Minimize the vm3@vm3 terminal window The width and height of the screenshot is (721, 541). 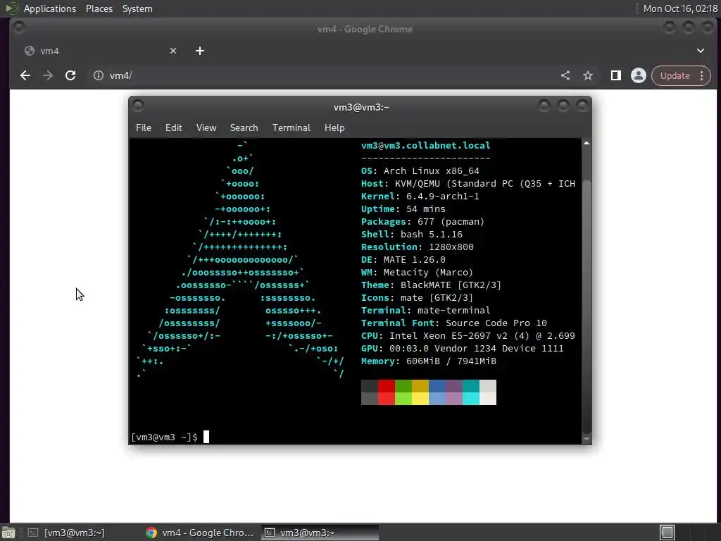(x=544, y=106)
